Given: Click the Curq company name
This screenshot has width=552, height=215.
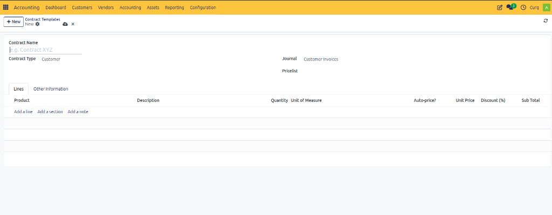Looking at the screenshot, I should point(534,8).
